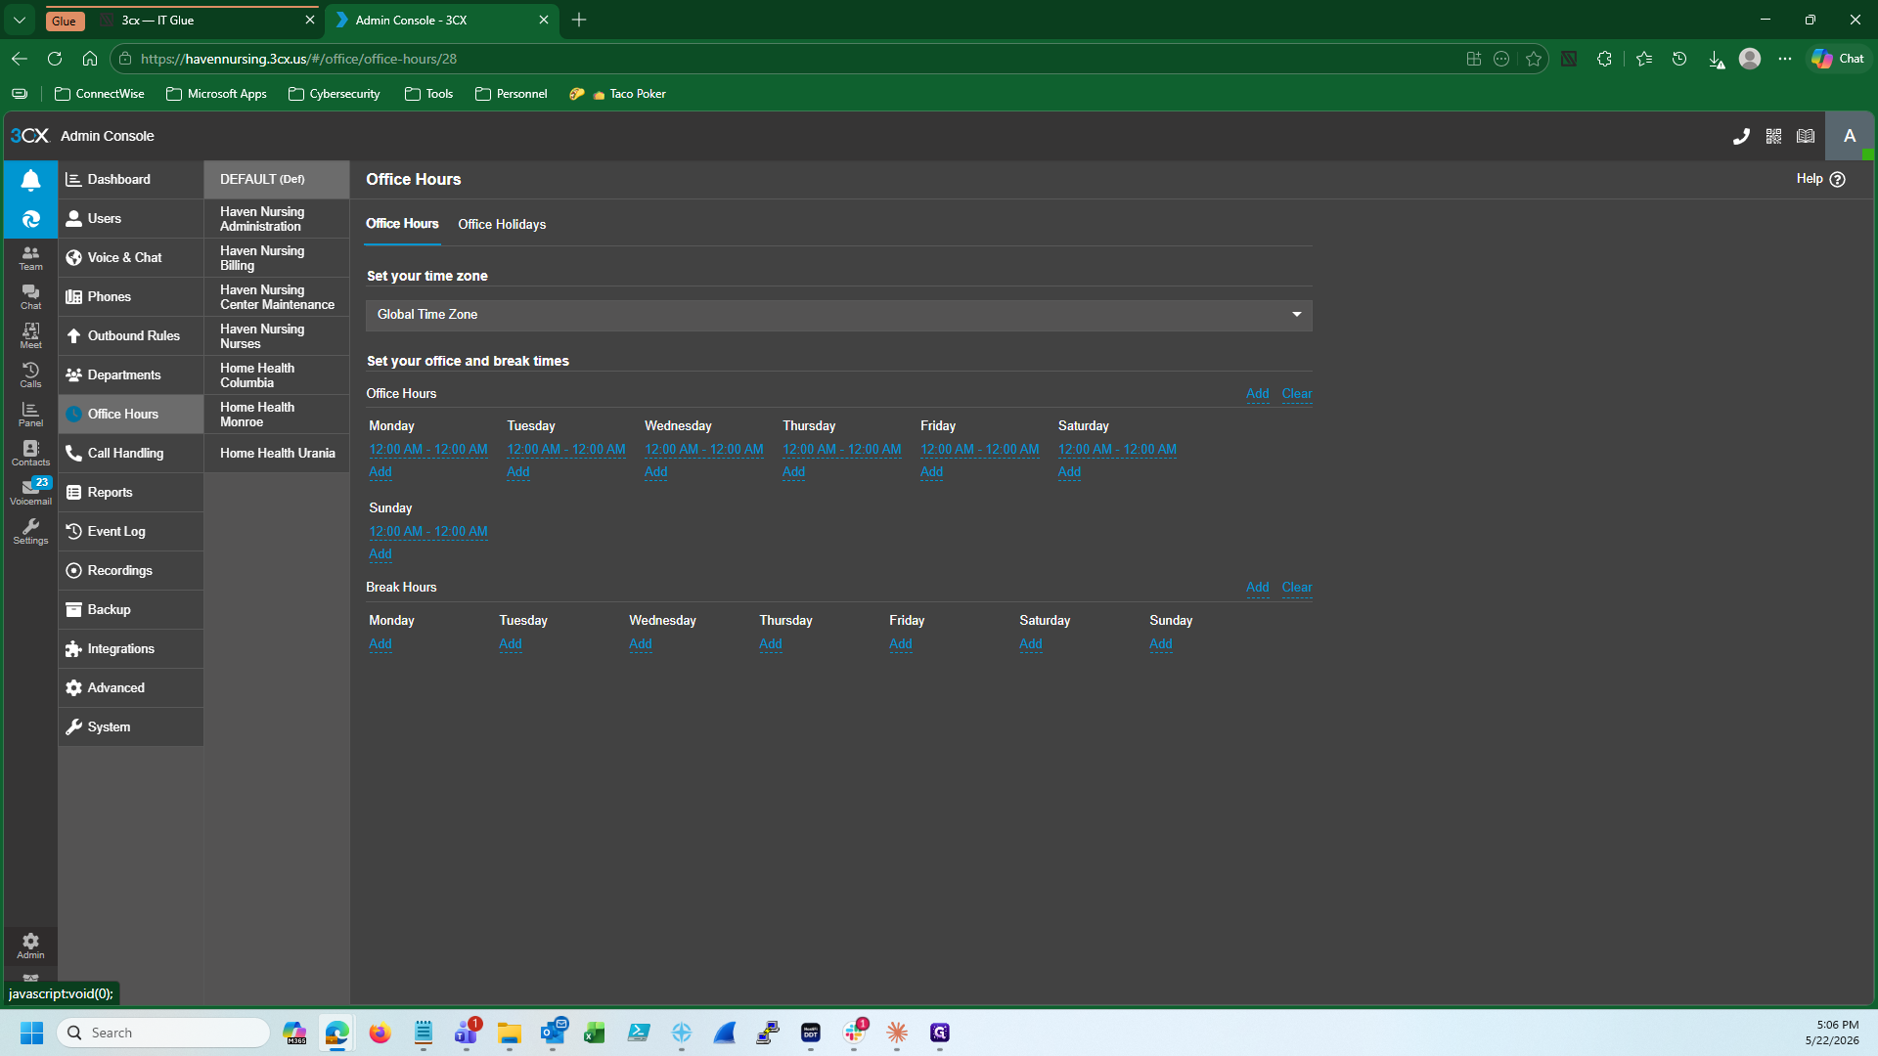Add page to favorites star icon
Viewport: 1878px width, 1056px height.
pyautogui.click(x=1533, y=59)
